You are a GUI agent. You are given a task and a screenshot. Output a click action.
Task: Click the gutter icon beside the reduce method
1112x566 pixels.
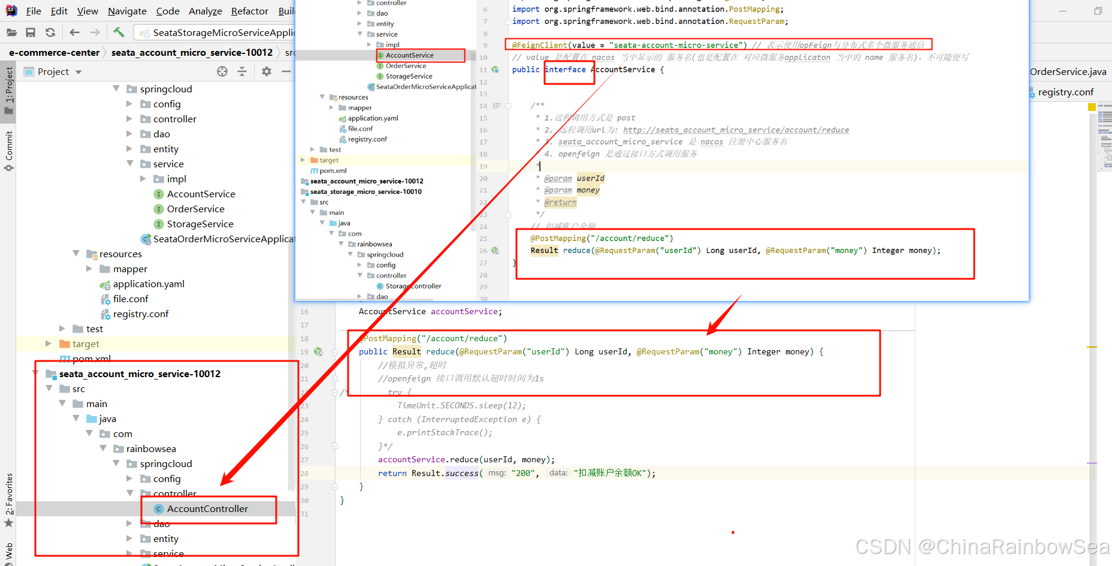[319, 352]
